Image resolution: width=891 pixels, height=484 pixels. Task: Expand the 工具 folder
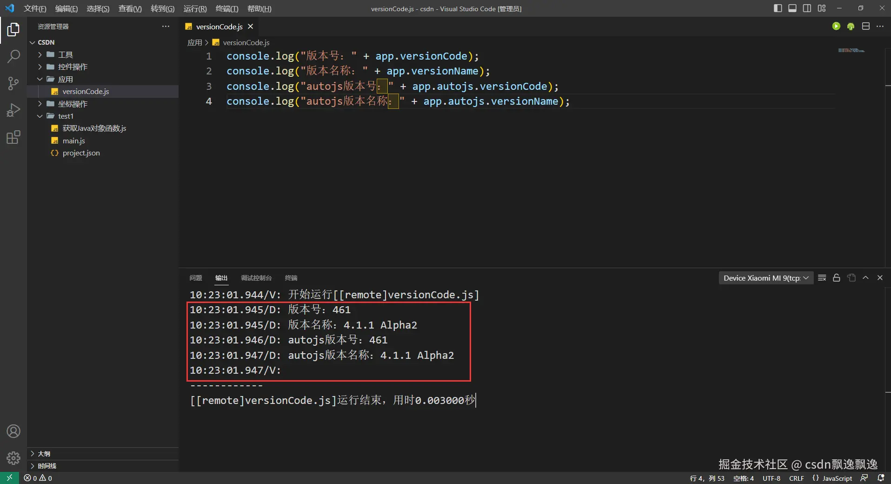click(65, 54)
